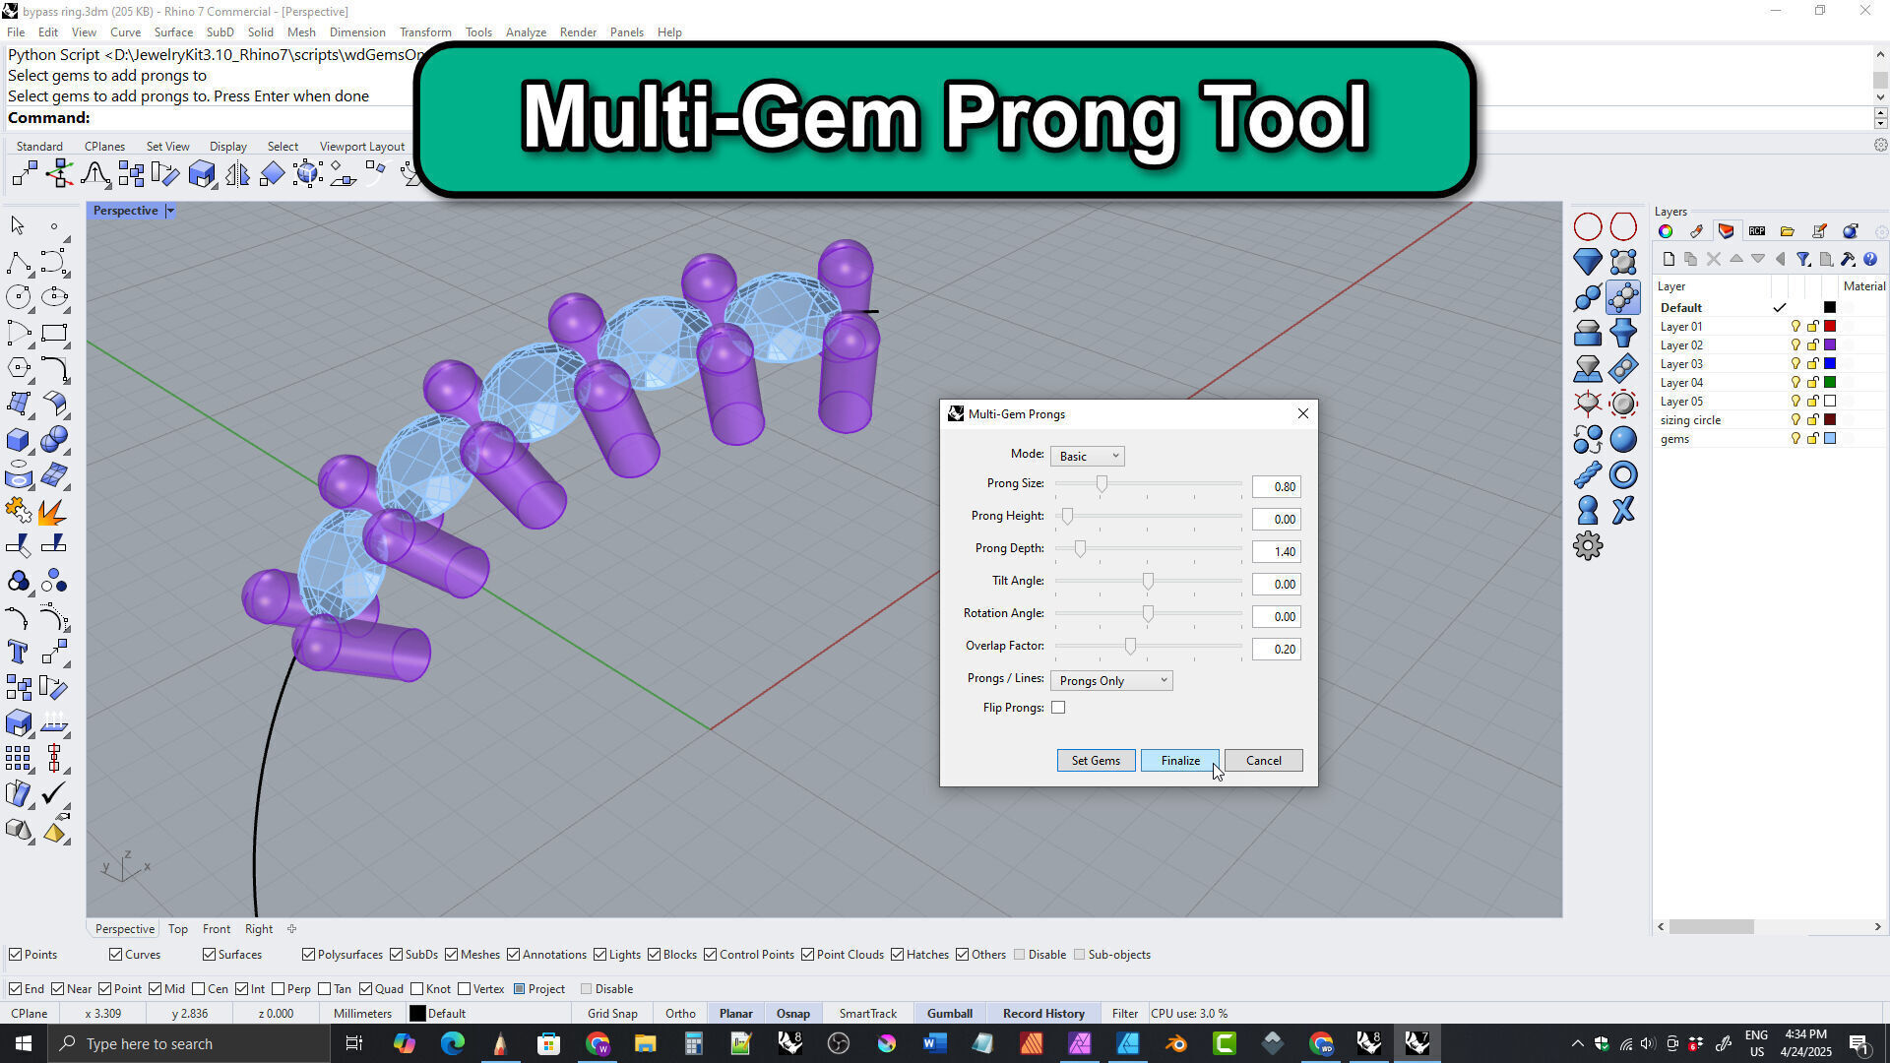This screenshot has height=1063, width=1890.
Task: Click the Multi-Gem Prongs tool icon
Action: tap(1623, 297)
